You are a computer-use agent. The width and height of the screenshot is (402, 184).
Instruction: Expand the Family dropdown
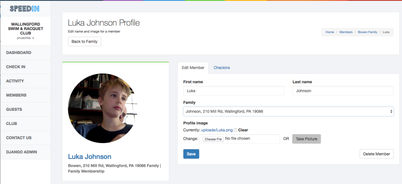[288, 111]
